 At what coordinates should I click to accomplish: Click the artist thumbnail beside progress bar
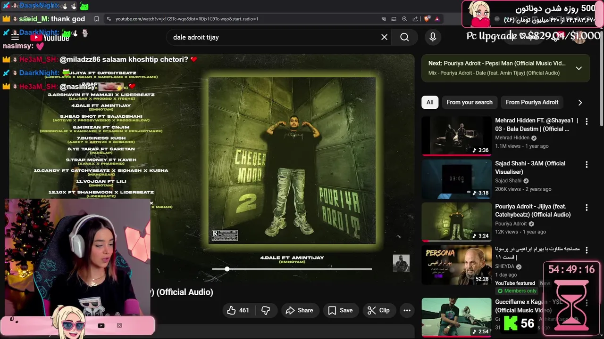point(401,263)
